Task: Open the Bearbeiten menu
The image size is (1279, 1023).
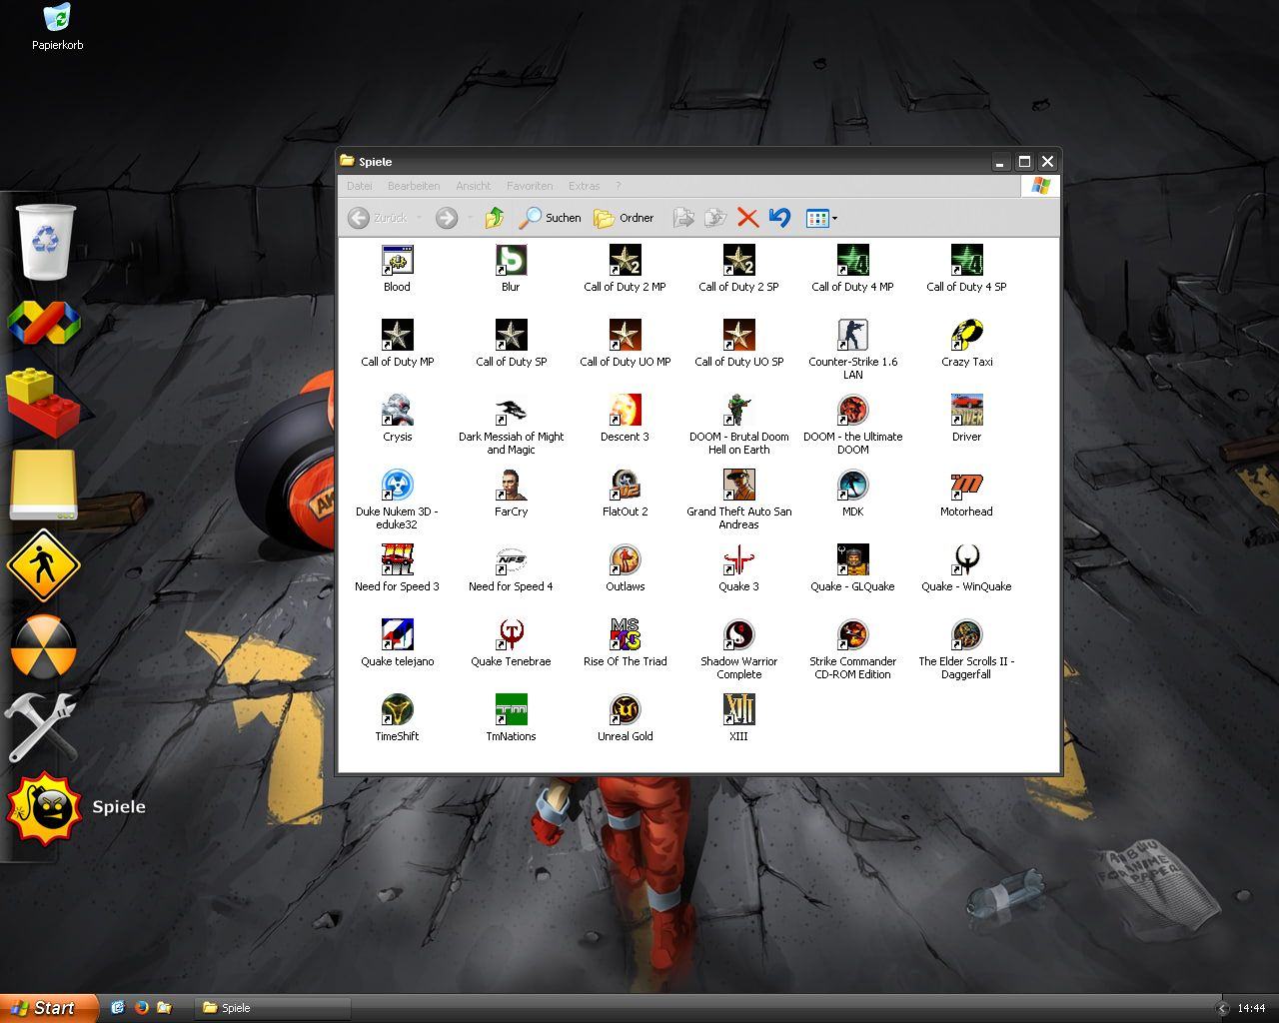Action: pyautogui.click(x=414, y=186)
